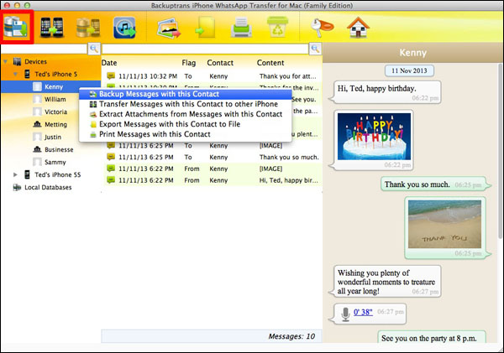Select the Justin contact
Image resolution: width=504 pixels, height=353 pixels.
click(x=53, y=137)
